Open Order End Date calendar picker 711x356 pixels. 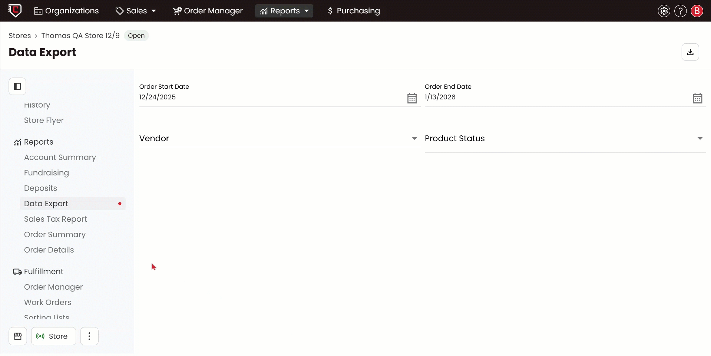697,98
